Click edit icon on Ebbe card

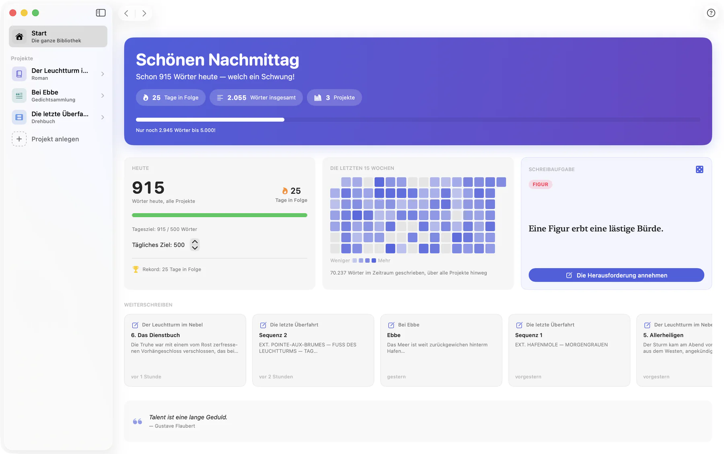pos(391,325)
